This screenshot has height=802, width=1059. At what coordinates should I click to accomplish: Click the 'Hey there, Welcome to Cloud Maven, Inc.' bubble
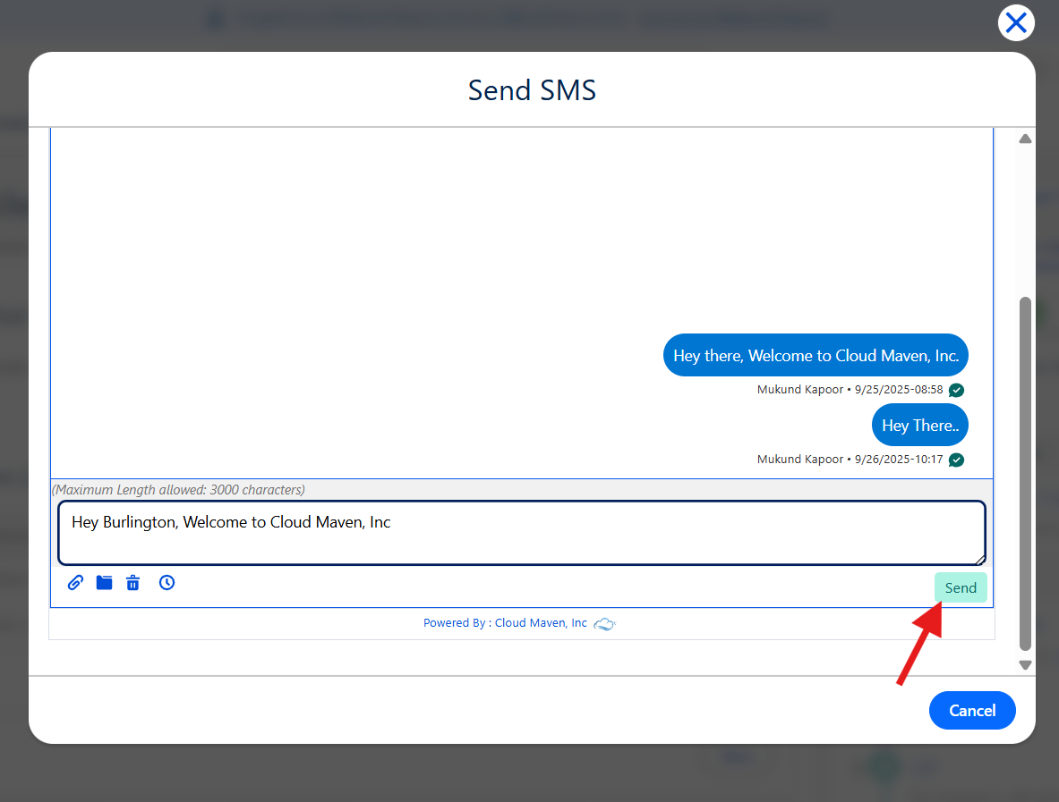816,356
